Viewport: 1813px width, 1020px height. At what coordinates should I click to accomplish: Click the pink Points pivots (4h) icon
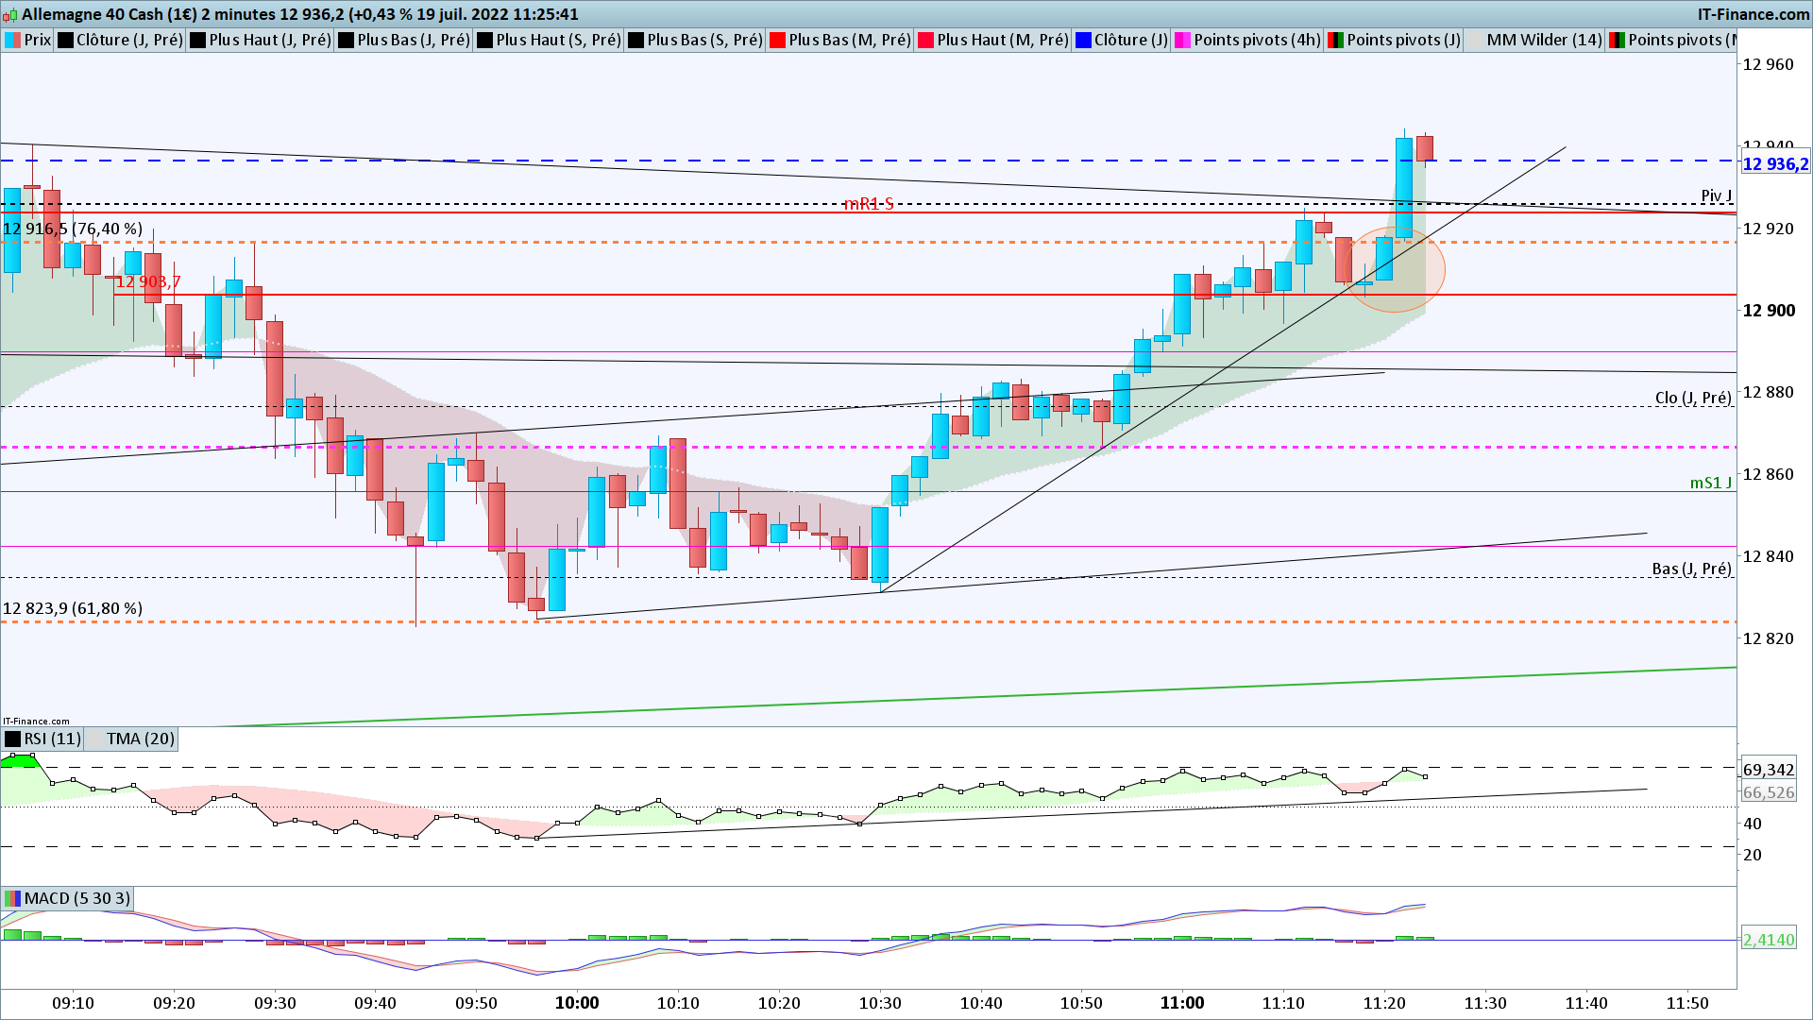(1181, 40)
